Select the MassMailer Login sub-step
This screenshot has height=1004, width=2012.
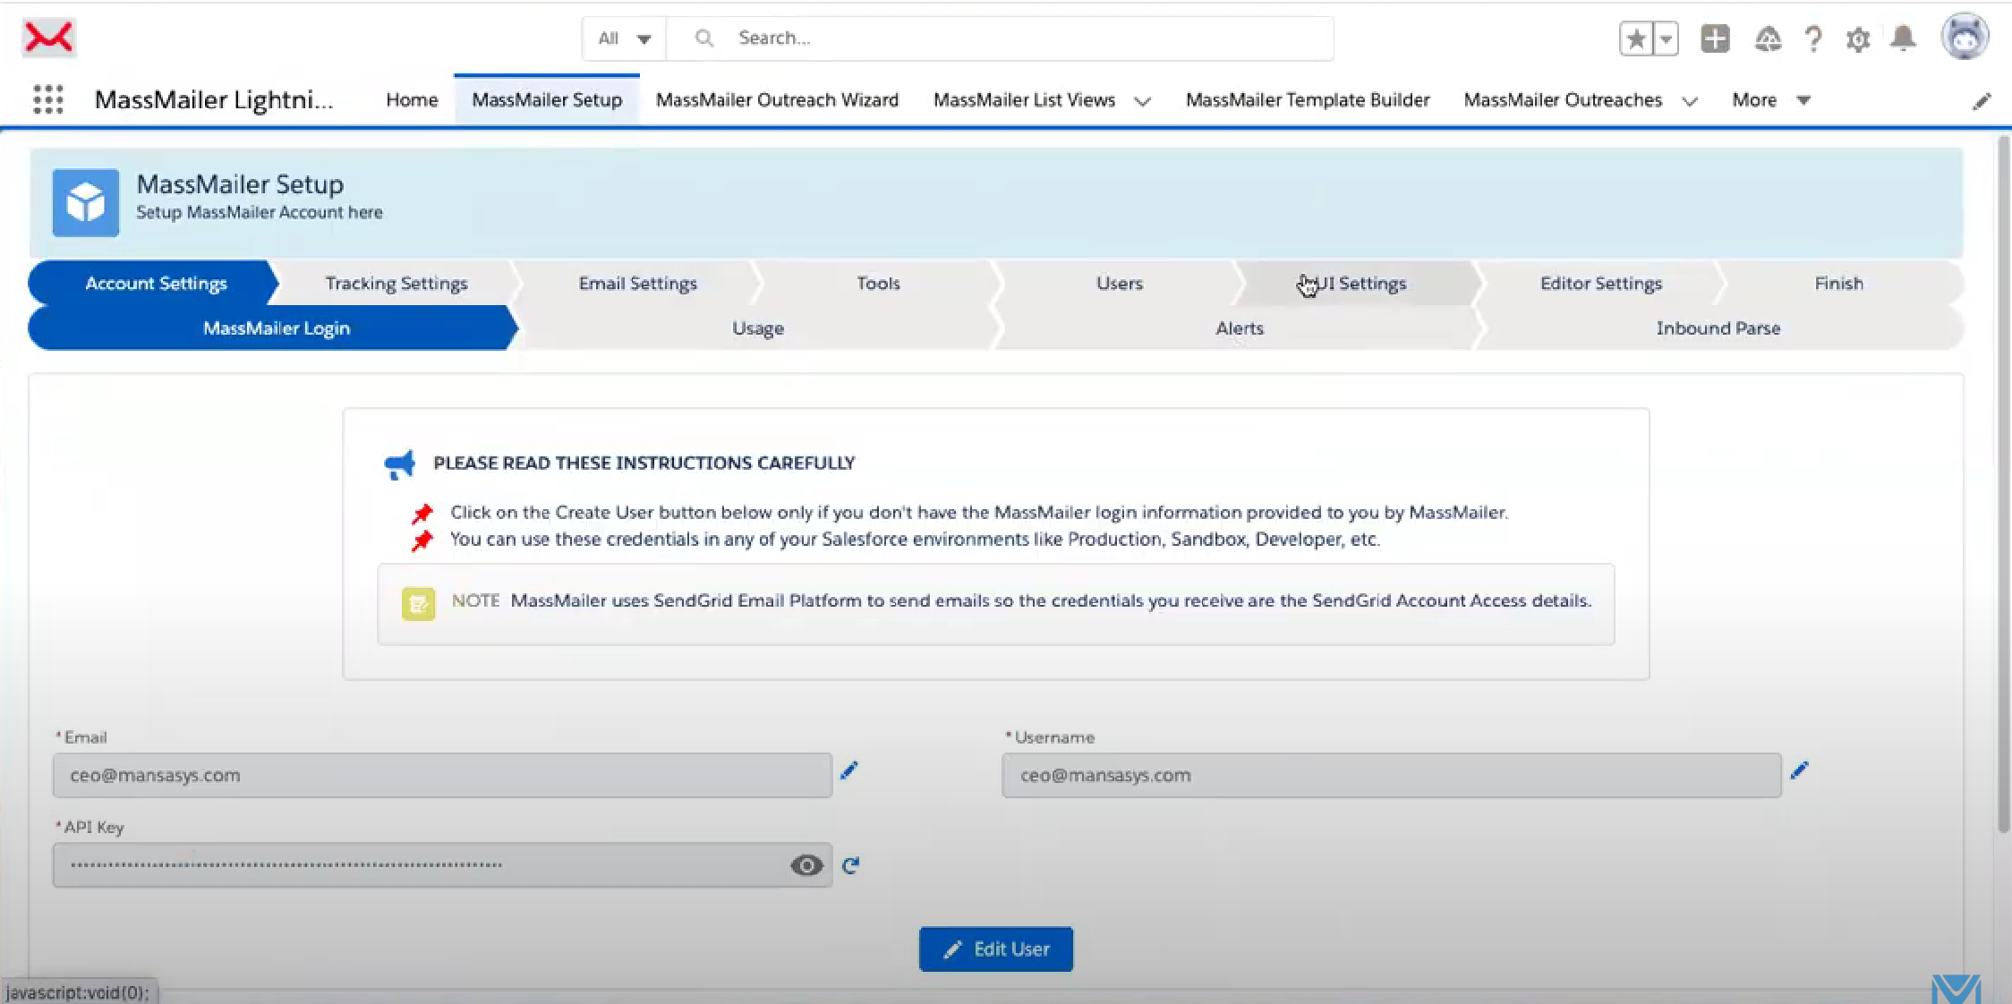tap(276, 328)
